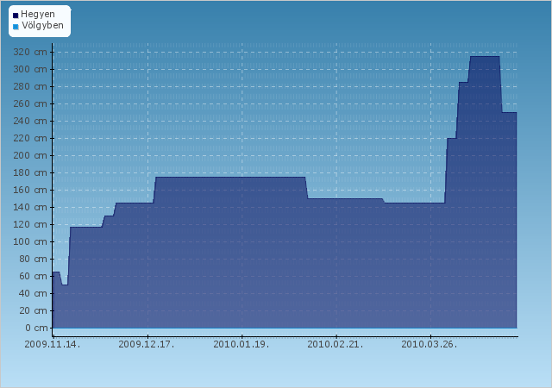Click the 20 cm axis label
This screenshot has width=552, height=388.
(33, 311)
